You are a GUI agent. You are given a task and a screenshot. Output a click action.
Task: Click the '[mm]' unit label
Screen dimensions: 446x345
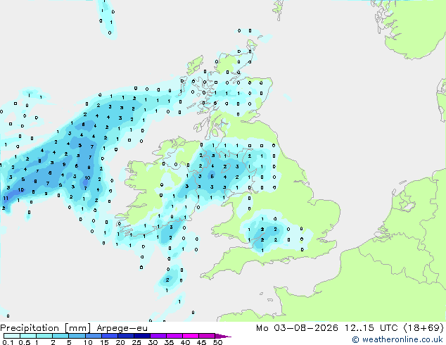pyautogui.click(x=77, y=328)
